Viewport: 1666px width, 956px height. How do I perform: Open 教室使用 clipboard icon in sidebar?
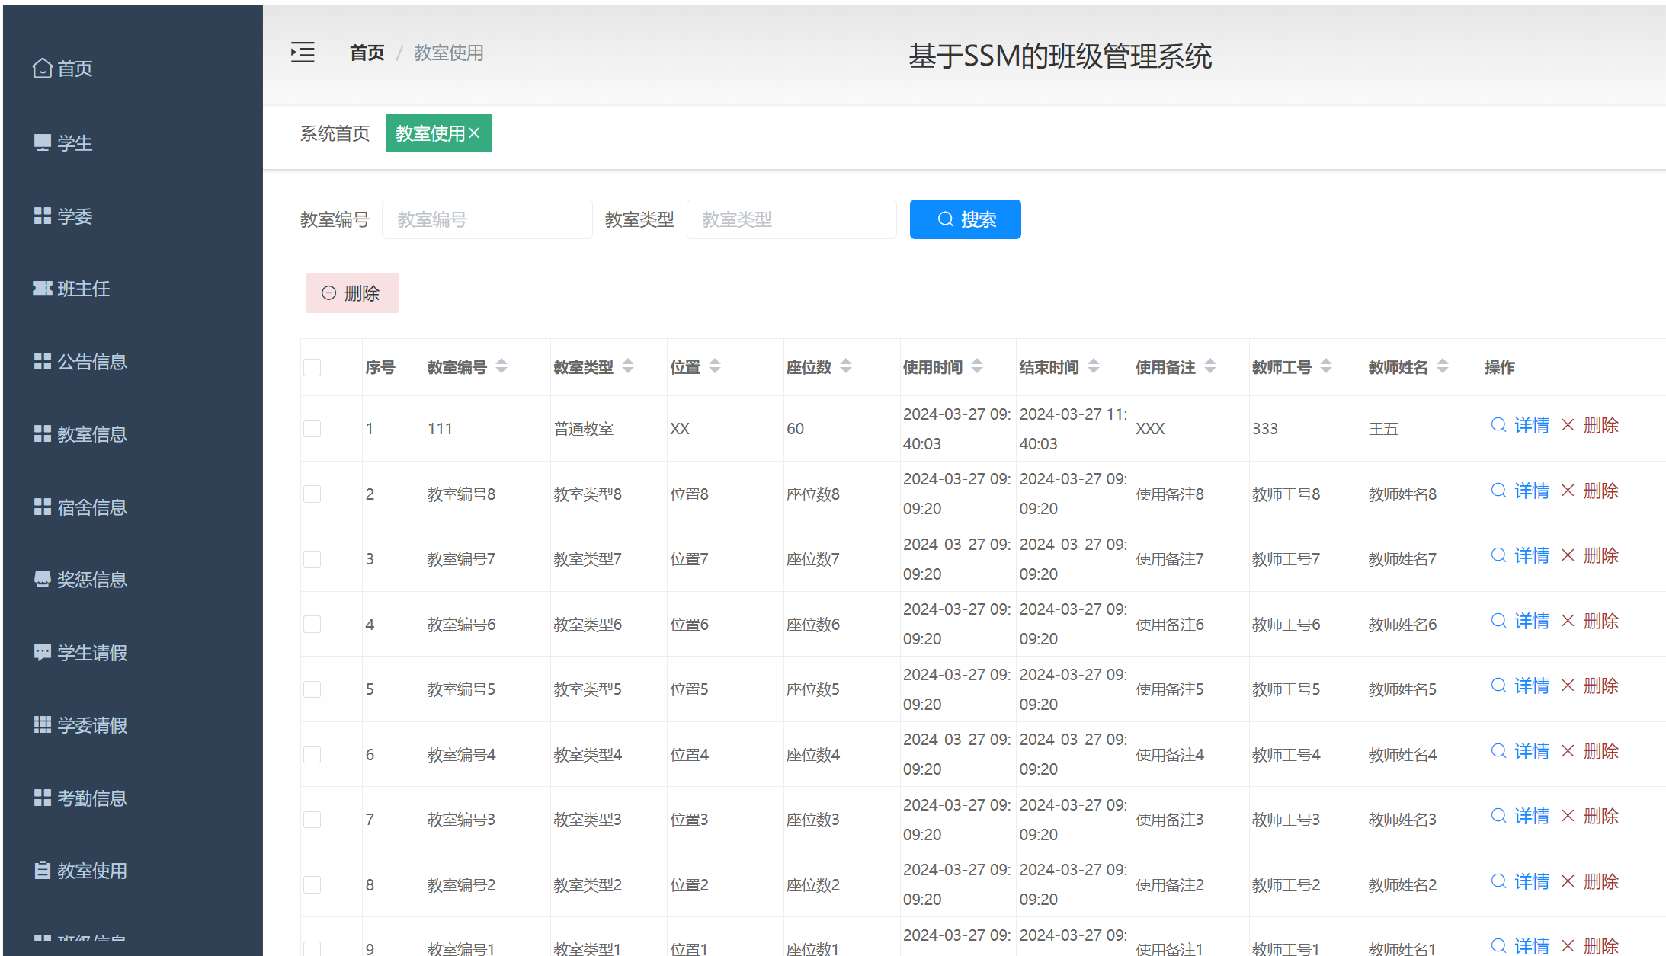tap(43, 871)
